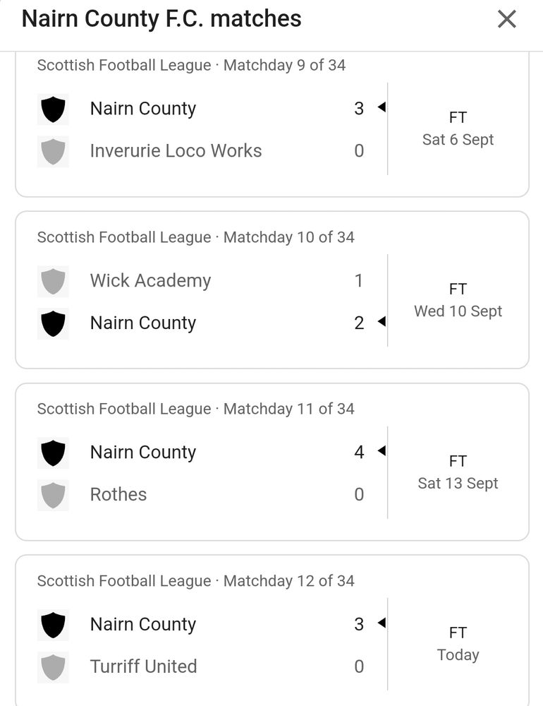Click Rothes team crest
Image resolution: width=543 pixels, height=706 pixels.
53,495
